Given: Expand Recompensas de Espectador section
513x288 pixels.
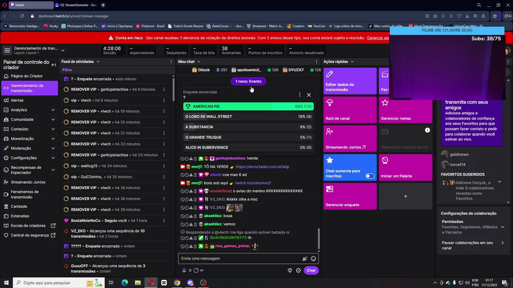Looking at the screenshot, I should point(53,170).
